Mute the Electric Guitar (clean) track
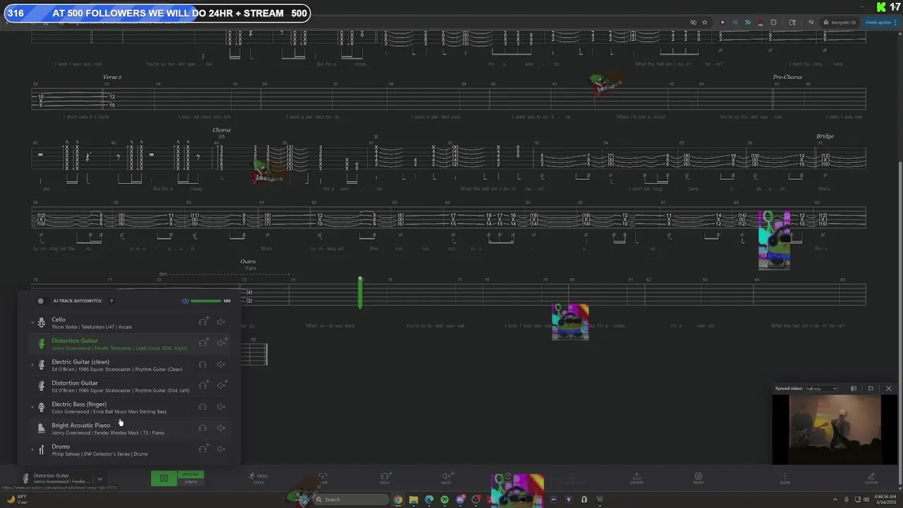 pyautogui.click(x=221, y=364)
